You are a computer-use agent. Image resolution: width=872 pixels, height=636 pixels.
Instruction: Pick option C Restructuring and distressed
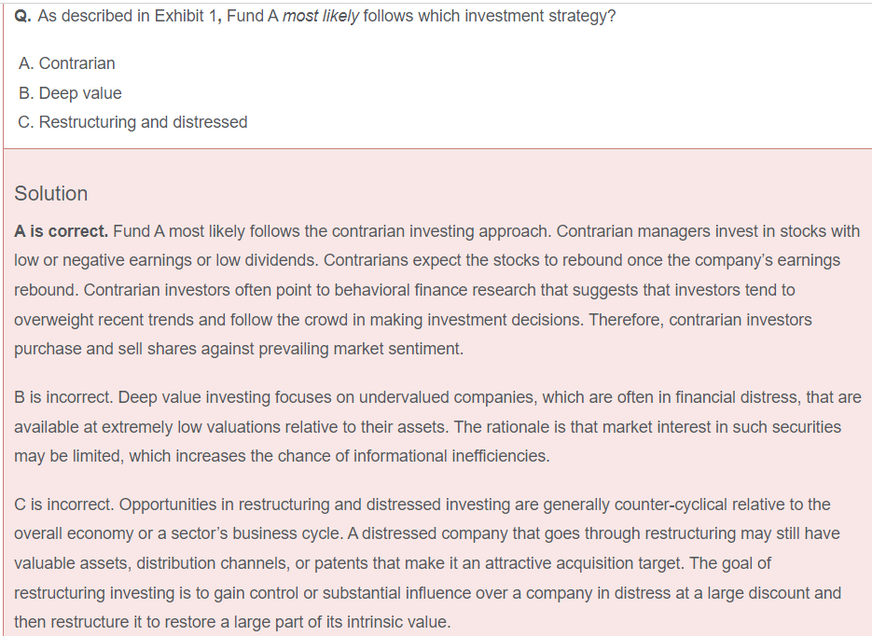pos(132,122)
